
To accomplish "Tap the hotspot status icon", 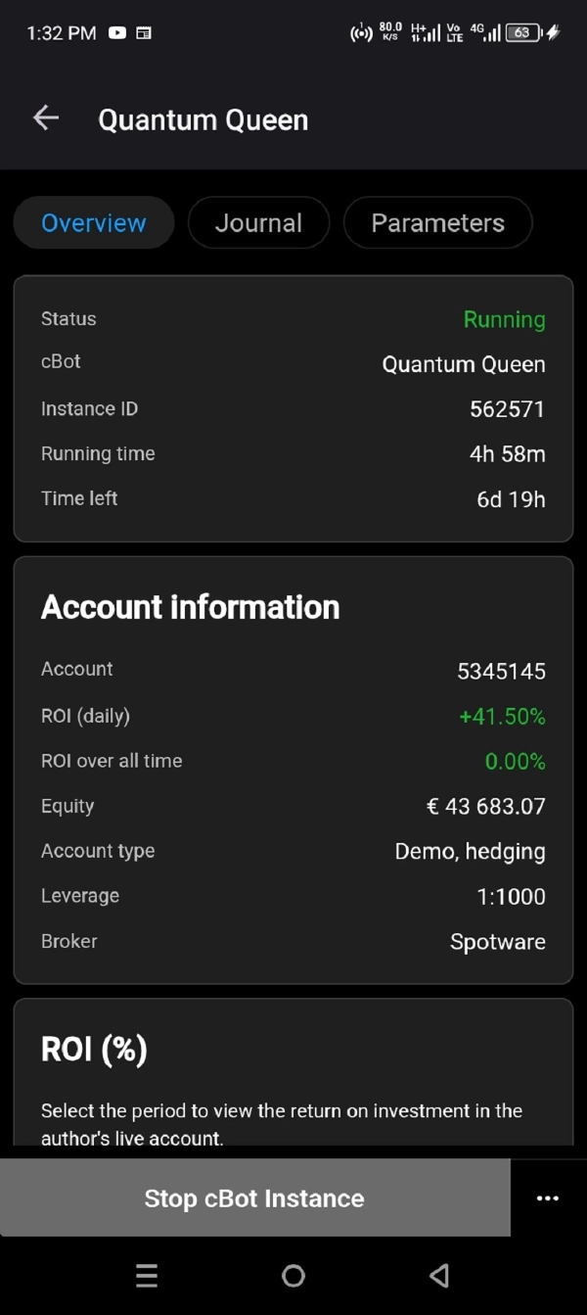I will (x=361, y=32).
